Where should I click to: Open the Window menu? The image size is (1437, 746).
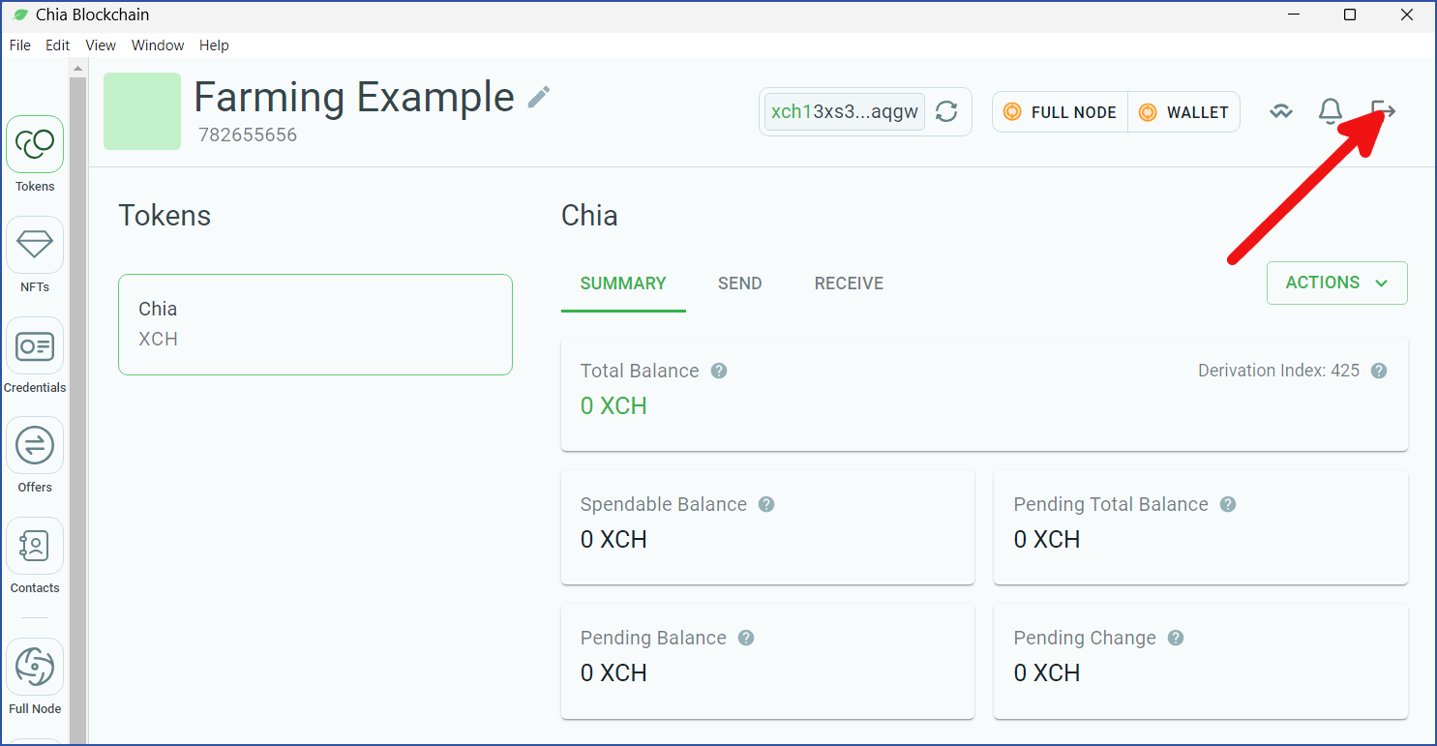pyautogui.click(x=158, y=45)
